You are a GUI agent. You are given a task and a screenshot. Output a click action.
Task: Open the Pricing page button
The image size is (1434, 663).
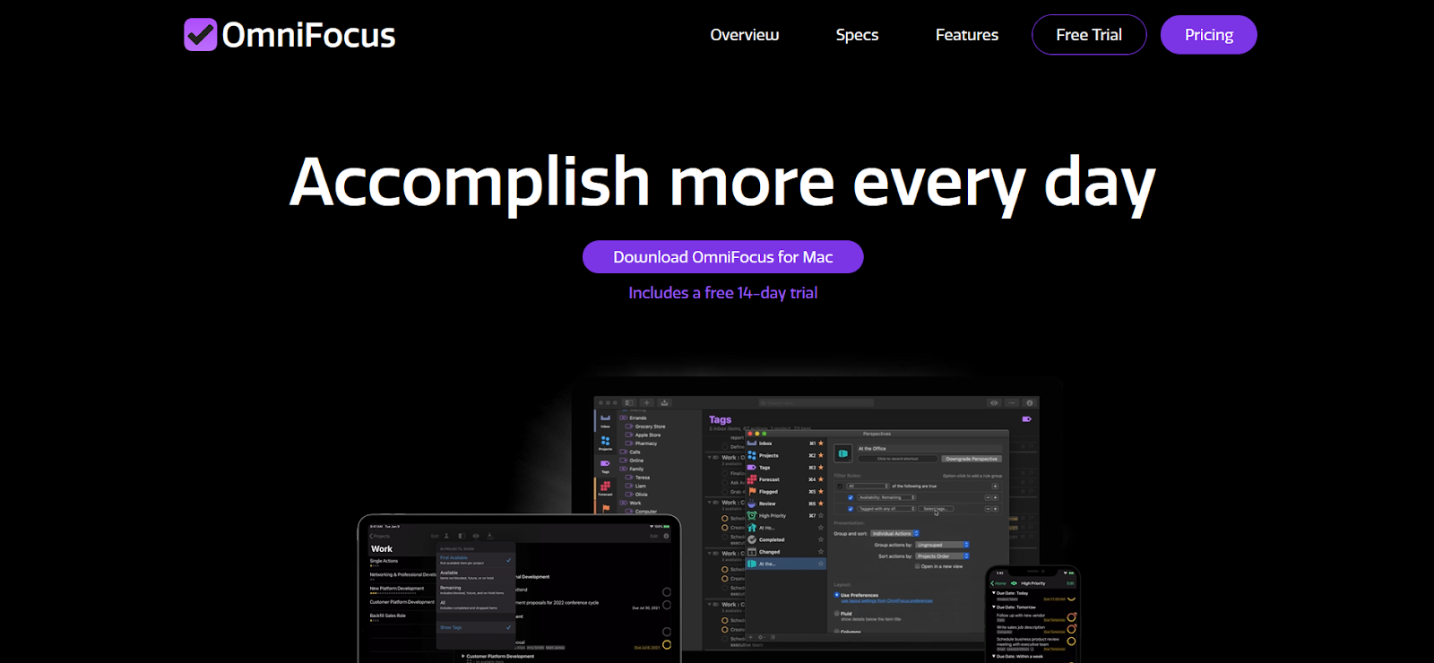click(1209, 35)
